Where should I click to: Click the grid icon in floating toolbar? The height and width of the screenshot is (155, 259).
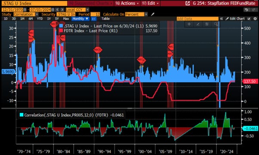(207, 24)
